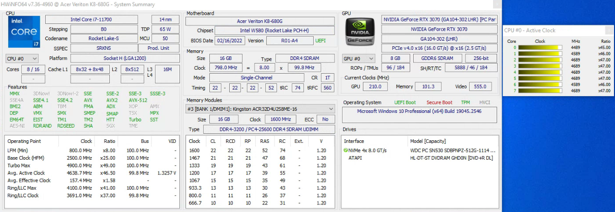Click the R01-A4 BIOS version field
The width and height of the screenshot is (615, 212).
coord(290,41)
